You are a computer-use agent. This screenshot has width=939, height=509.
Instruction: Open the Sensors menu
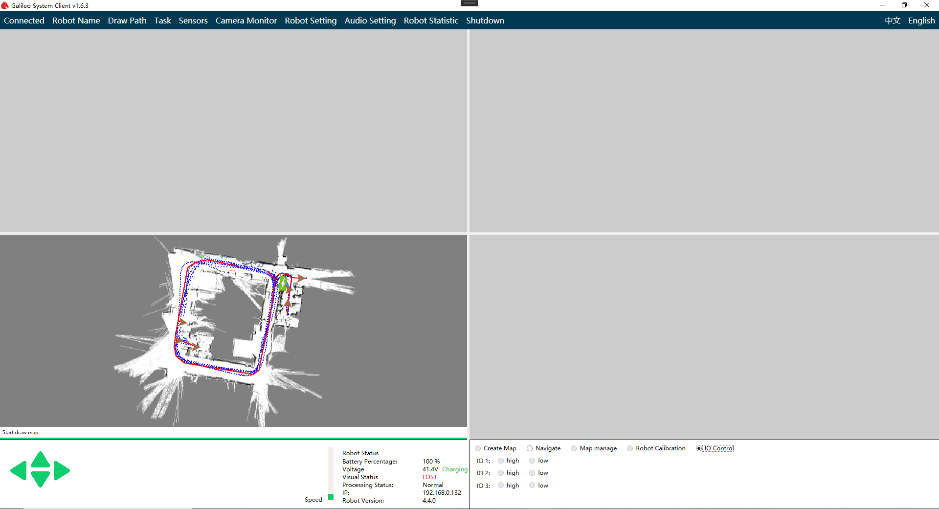[x=193, y=21]
